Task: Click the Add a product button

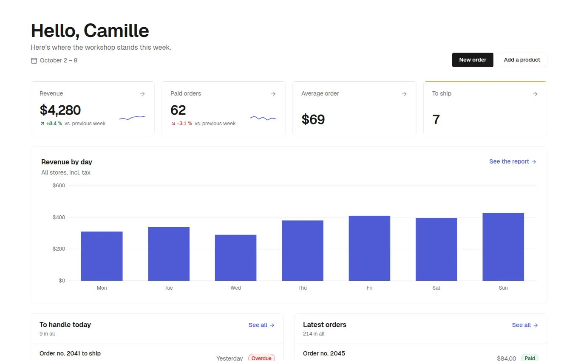Action: click(x=522, y=60)
